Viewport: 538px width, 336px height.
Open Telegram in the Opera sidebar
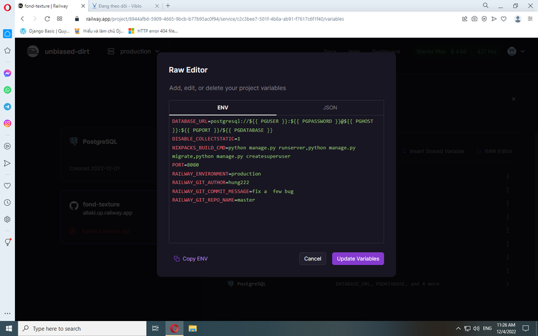click(x=7, y=107)
